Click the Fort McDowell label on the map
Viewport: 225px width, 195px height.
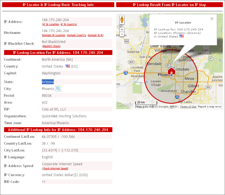(x=205, y=52)
